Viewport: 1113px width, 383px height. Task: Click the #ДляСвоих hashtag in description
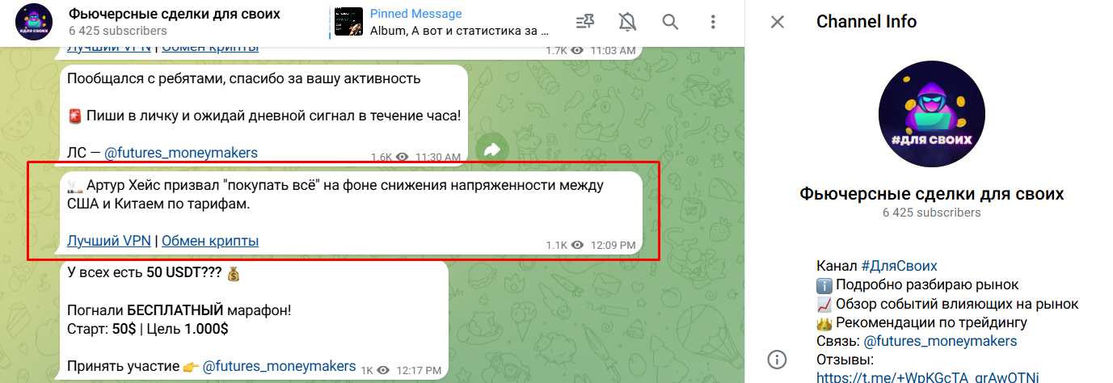(899, 266)
